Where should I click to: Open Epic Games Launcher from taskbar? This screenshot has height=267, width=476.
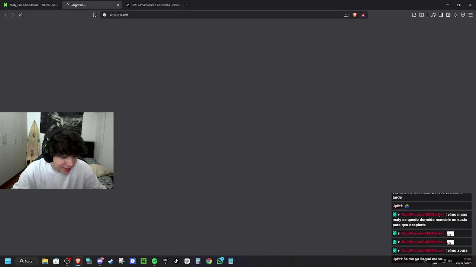165,261
